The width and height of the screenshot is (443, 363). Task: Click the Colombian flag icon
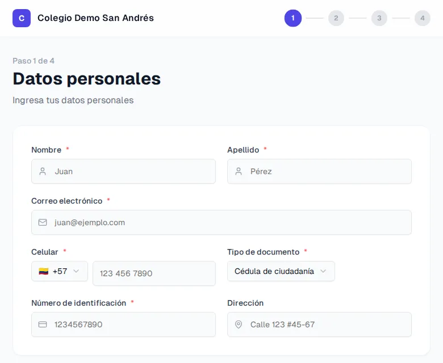[44, 271]
